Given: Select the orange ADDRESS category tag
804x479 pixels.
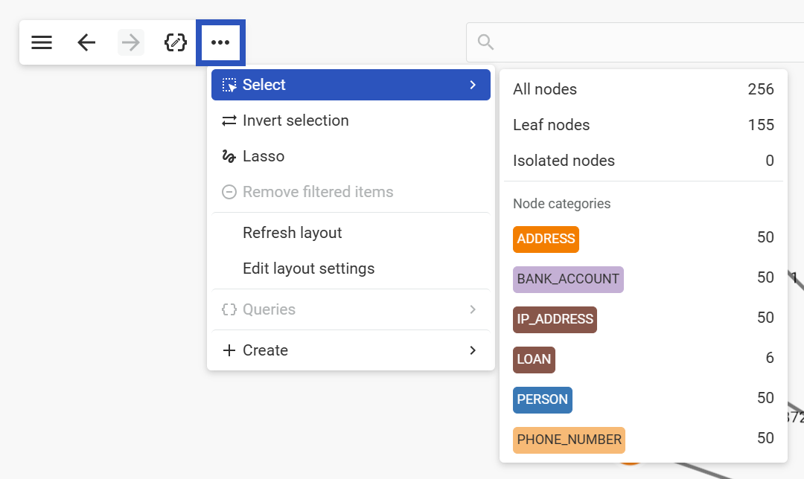Looking at the screenshot, I should pos(546,239).
